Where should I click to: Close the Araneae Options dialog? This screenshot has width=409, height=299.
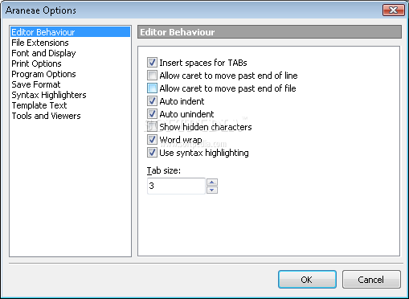393,10
